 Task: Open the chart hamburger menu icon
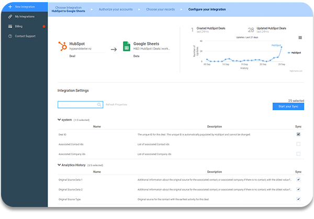point(300,38)
